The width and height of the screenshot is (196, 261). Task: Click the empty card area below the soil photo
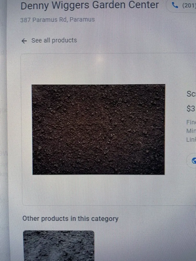[x=98, y=190]
